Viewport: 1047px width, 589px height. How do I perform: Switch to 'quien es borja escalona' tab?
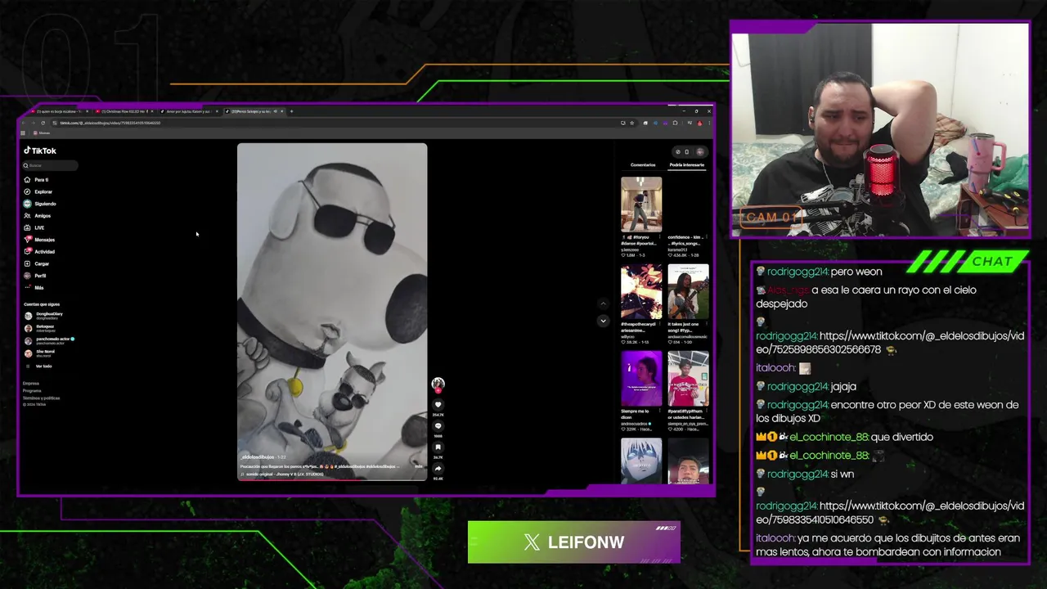[59, 111]
